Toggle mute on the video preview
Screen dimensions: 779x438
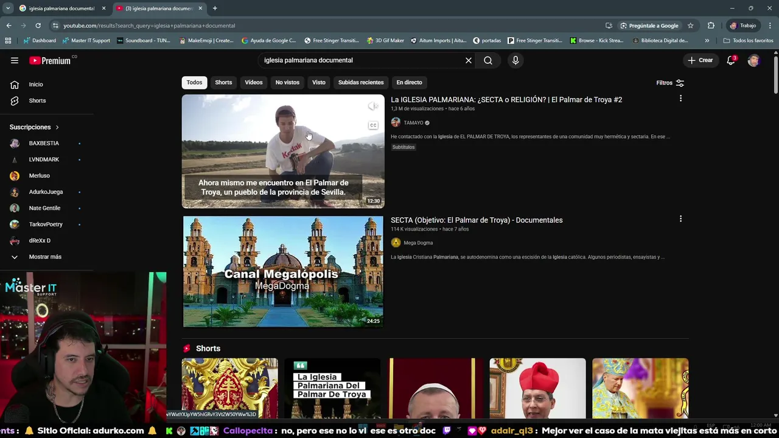point(373,106)
